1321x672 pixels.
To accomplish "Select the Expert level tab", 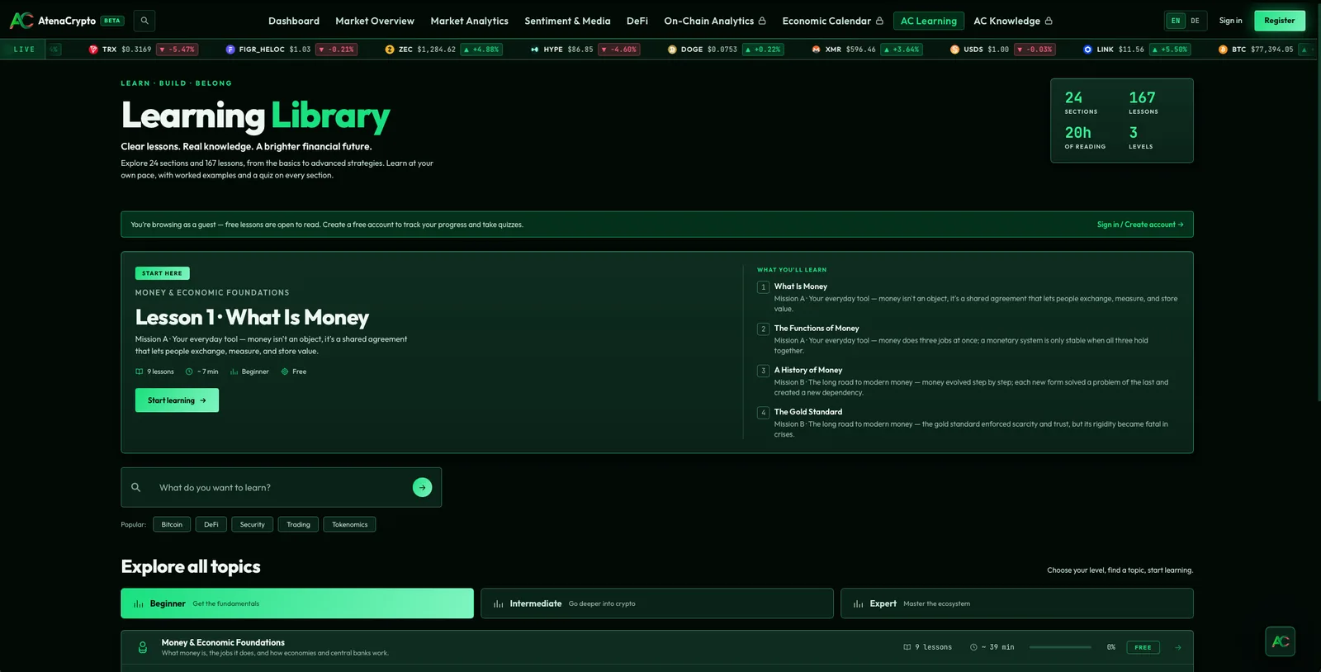I will coord(1017,603).
